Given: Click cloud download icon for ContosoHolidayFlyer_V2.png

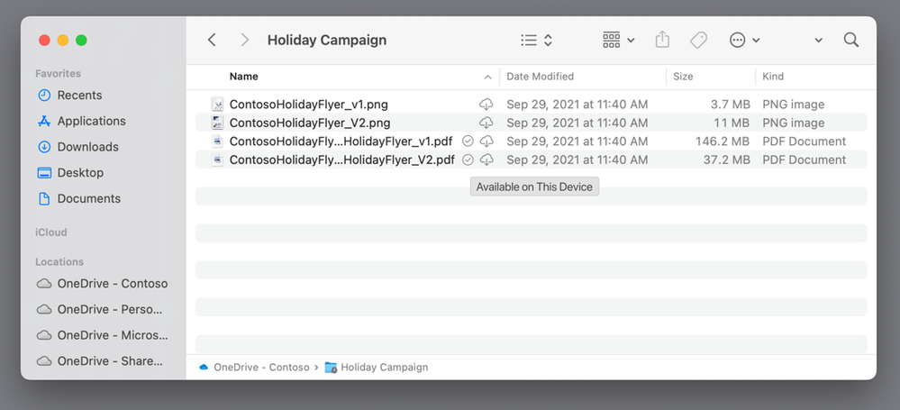Looking at the screenshot, I should pos(486,123).
